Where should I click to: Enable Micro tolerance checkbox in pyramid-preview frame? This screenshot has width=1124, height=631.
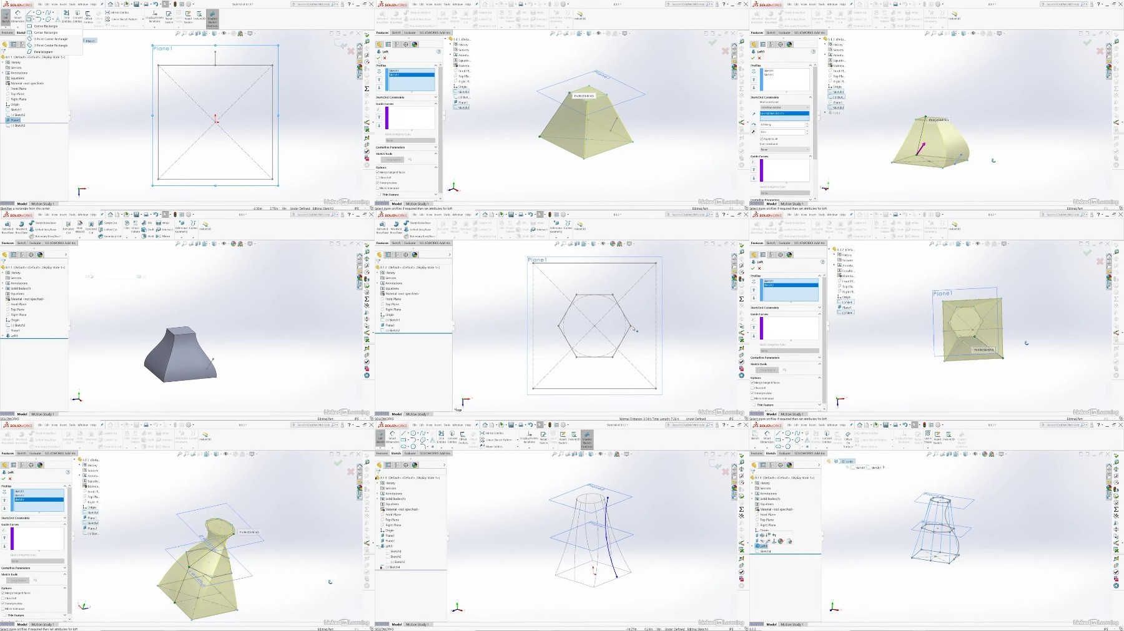(378, 188)
